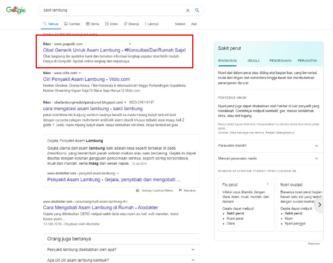Expand goapotik.com ad dropdown arrow
The image size is (333, 263).
130,44
